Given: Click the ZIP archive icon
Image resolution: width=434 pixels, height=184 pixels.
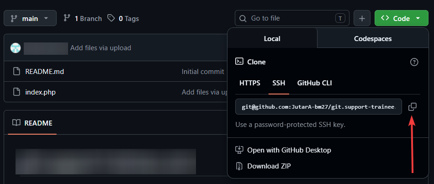Looking at the screenshot, I should (x=239, y=166).
